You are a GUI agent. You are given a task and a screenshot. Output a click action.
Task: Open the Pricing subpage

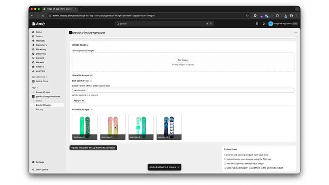(x=39, y=109)
